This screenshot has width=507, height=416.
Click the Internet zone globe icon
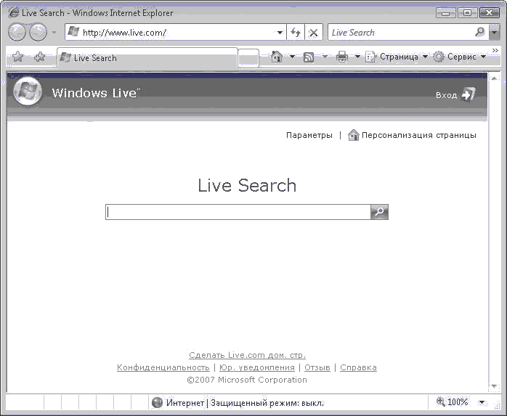157,403
